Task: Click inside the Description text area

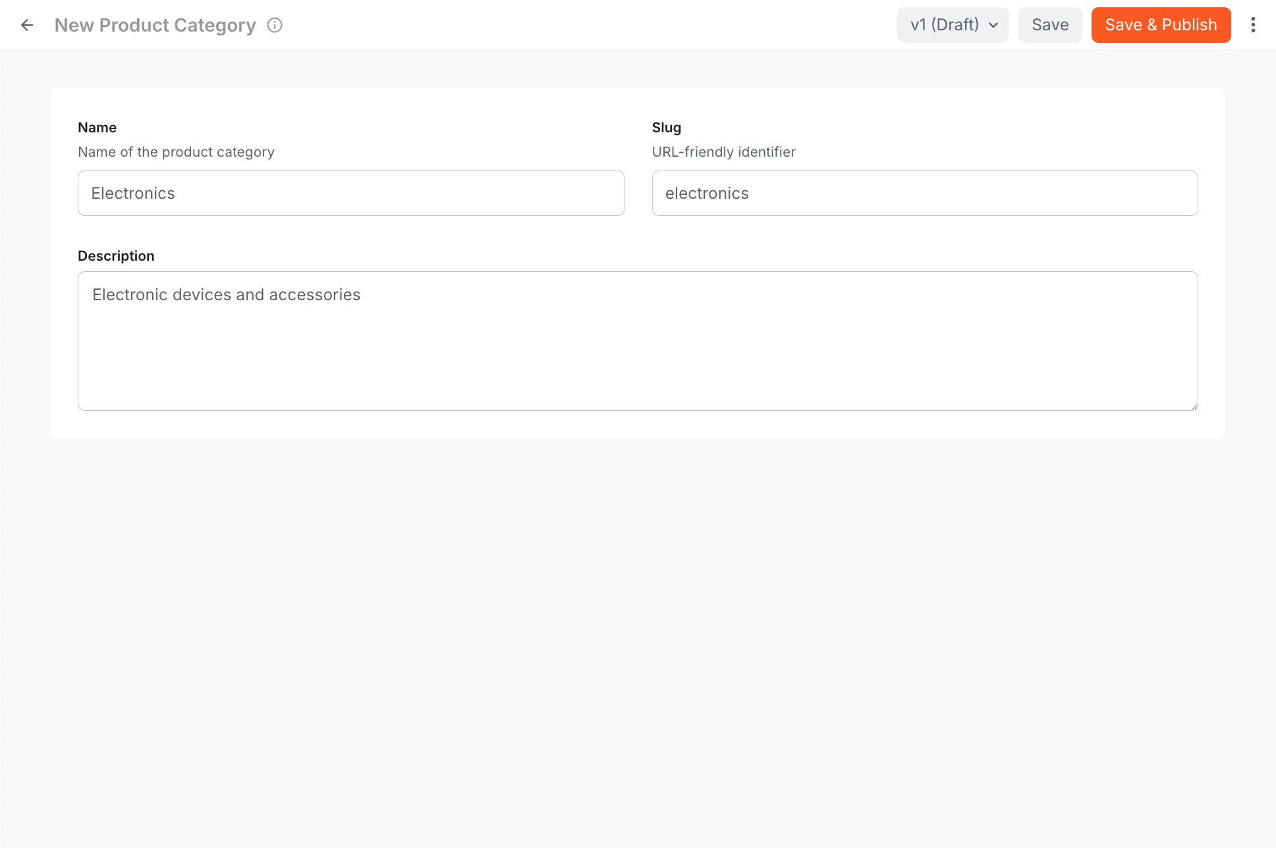Action: coord(637,349)
